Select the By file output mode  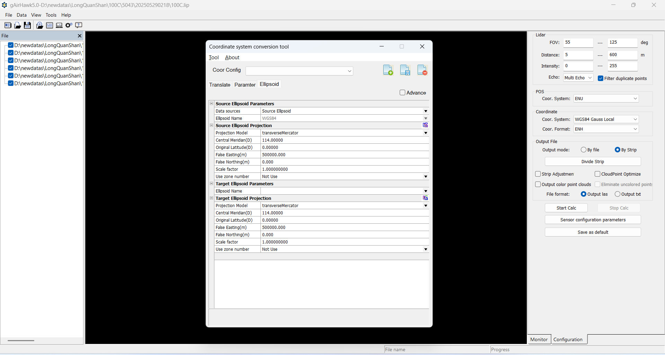tap(584, 150)
